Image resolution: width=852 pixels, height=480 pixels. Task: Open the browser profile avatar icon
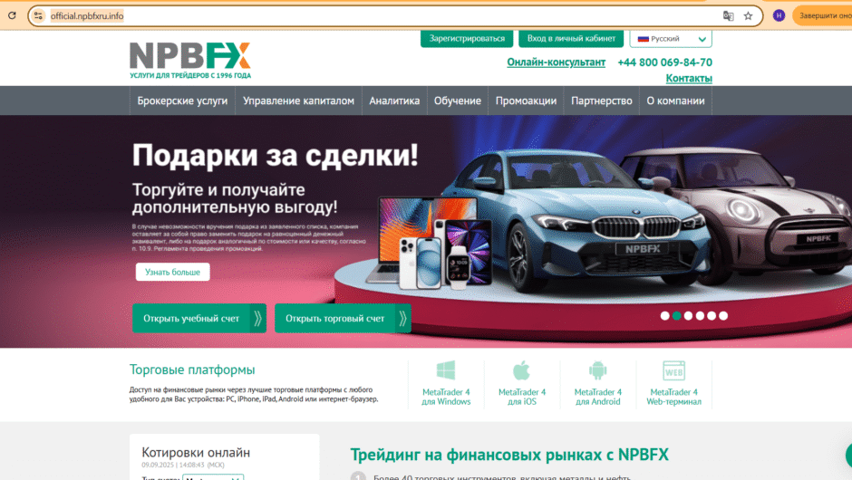[779, 15]
